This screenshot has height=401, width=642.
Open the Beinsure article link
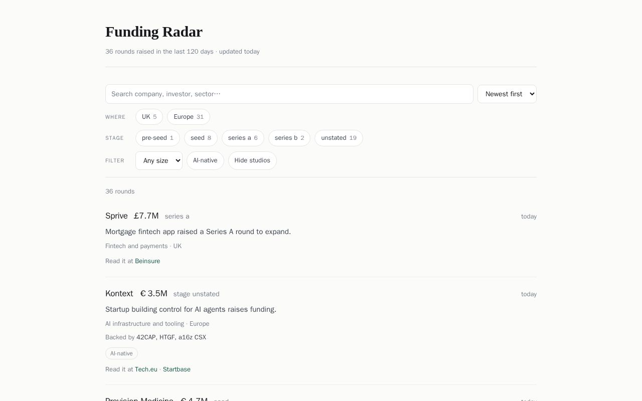147,261
